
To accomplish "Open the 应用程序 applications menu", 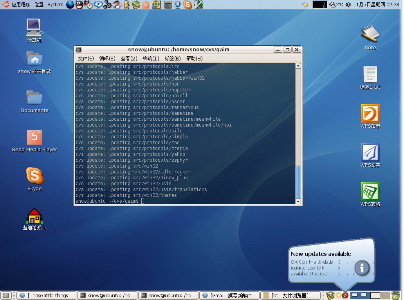I will click(21, 5).
